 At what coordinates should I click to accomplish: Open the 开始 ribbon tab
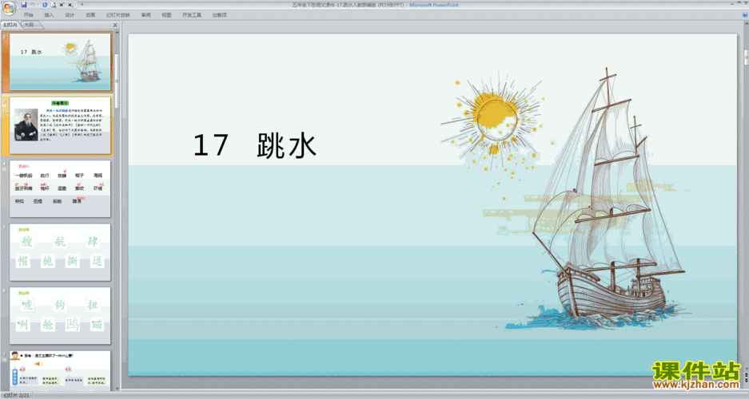coord(29,15)
